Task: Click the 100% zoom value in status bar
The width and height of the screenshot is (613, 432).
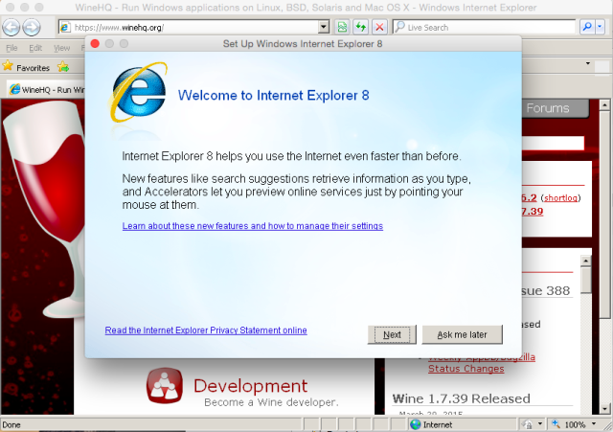Action: tap(575, 424)
